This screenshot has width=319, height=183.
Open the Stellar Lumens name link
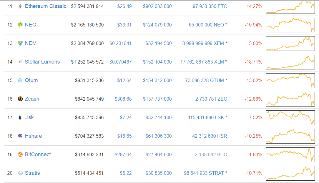click(x=42, y=62)
